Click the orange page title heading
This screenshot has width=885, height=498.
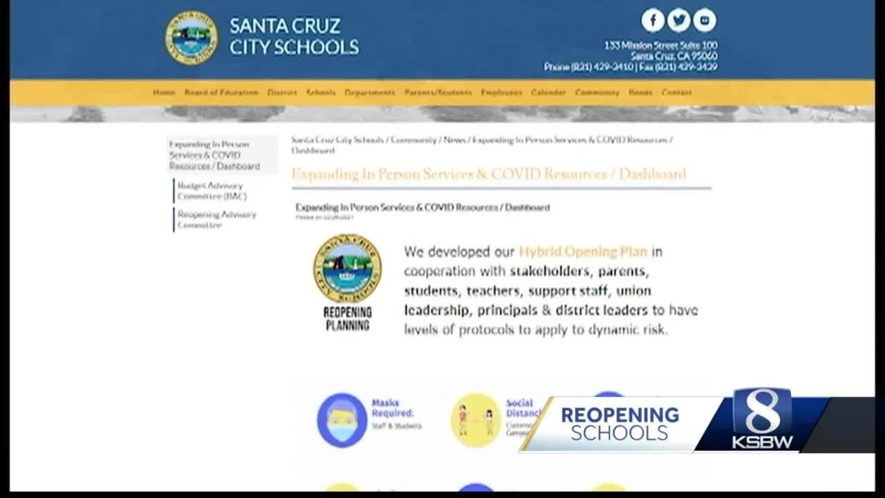point(489,174)
